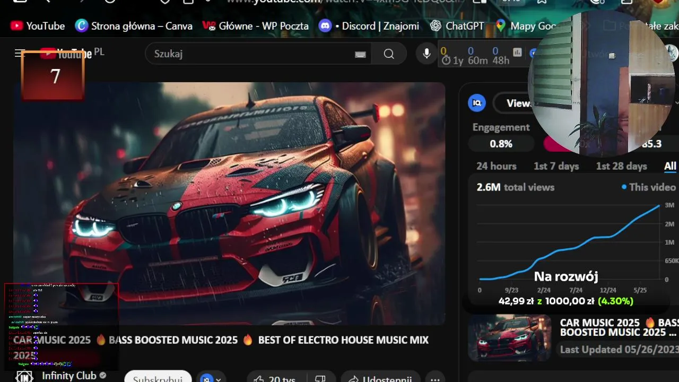Open the CAR MUSIC 2025 card title
Viewport: 679px width, 382px height.
coord(619,327)
